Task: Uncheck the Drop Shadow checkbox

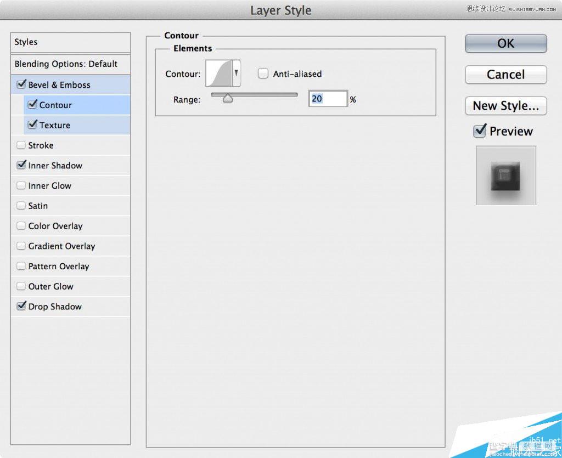Action: click(21, 306)
